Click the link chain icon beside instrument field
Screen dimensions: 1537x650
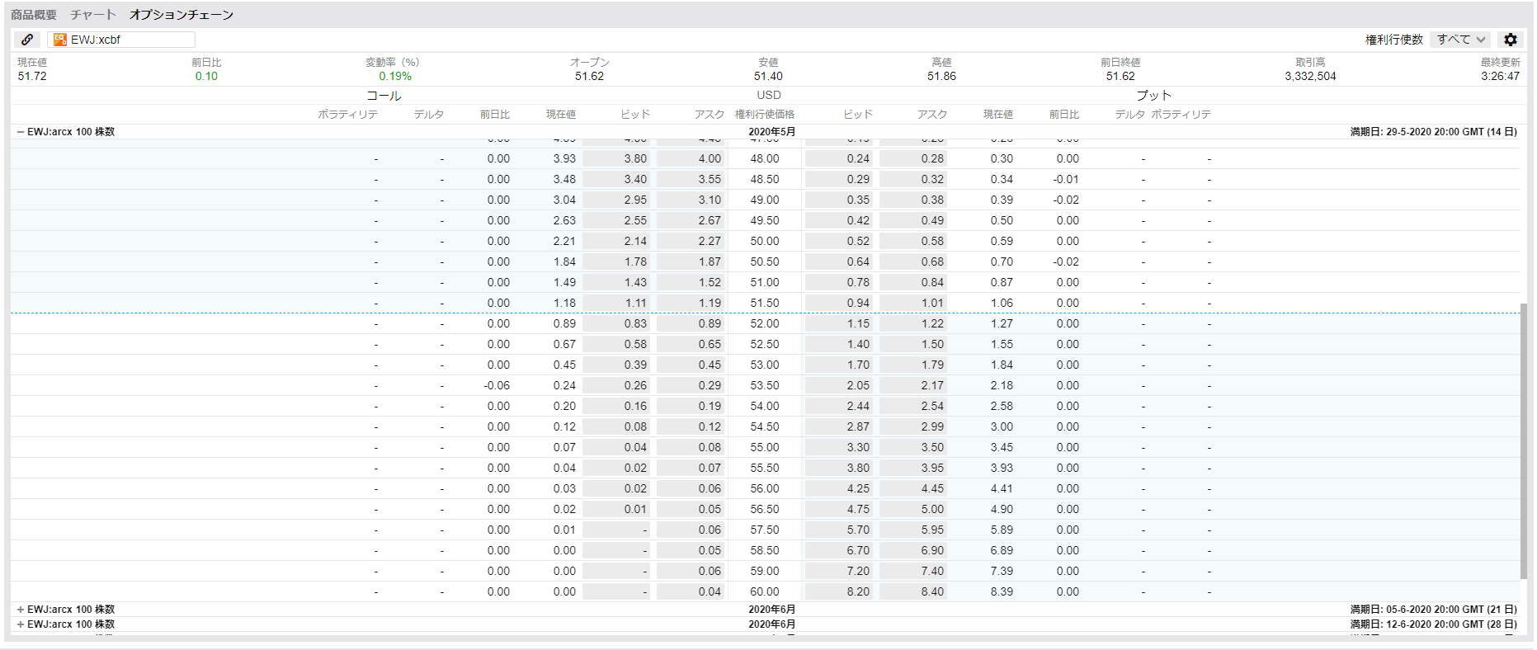(x=27, y=40)
